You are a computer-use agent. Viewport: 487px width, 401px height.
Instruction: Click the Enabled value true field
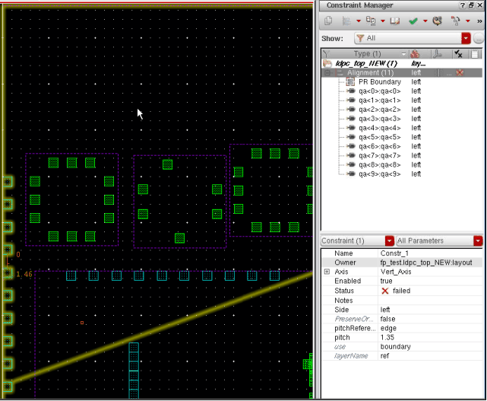click(x=386, y=281)
